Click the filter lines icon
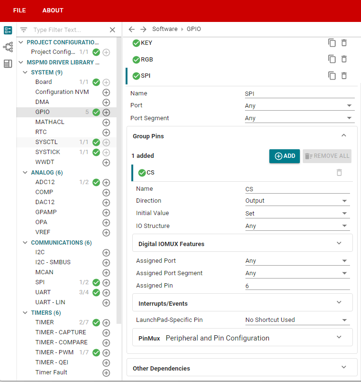This screenshot has height=382, width=361. [x=24, y=30]
